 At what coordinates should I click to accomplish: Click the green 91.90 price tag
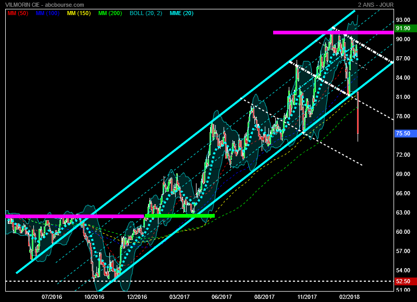(406, 28)
